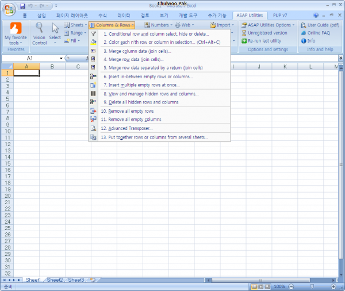
Task: Save the workbook from the quick access toolbar
Action: (22, 6)
